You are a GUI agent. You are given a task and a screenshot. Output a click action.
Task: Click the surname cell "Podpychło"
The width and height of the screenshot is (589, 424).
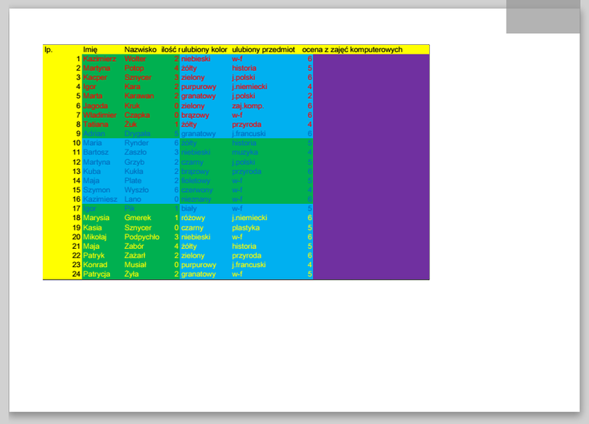pos(141,237)
